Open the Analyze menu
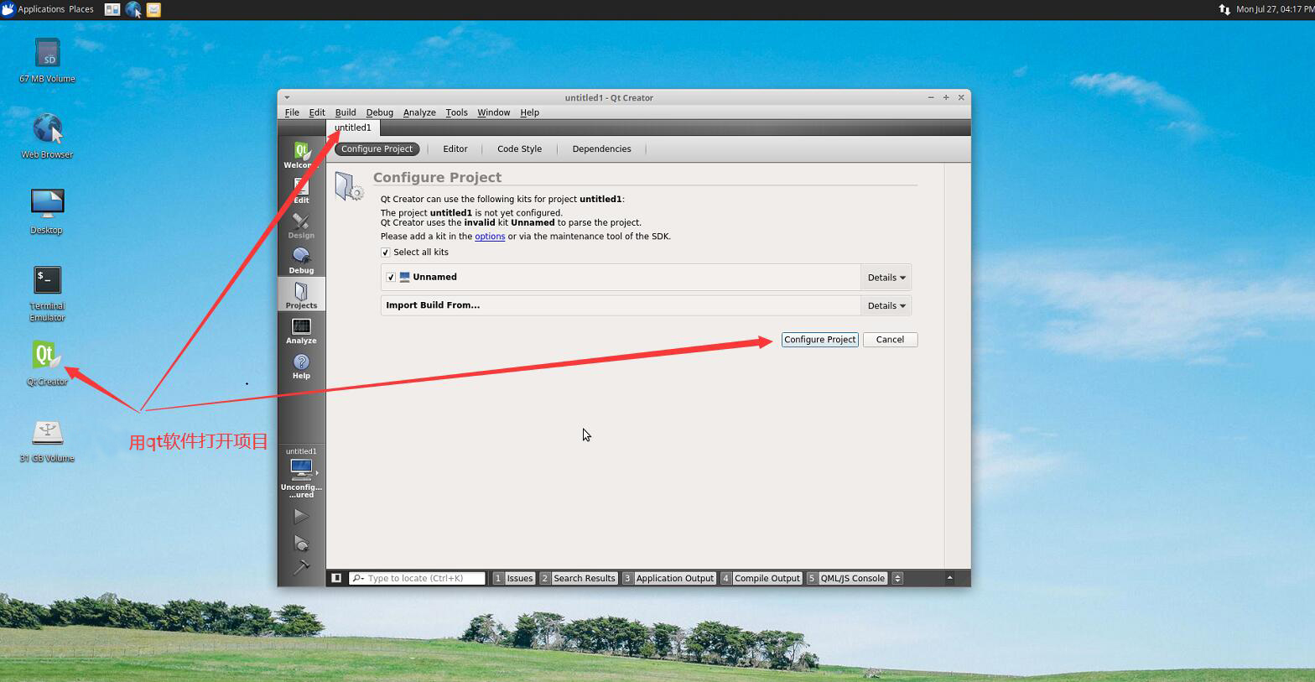The width and height of the screenshot is (1315, 682). (419, 112)
